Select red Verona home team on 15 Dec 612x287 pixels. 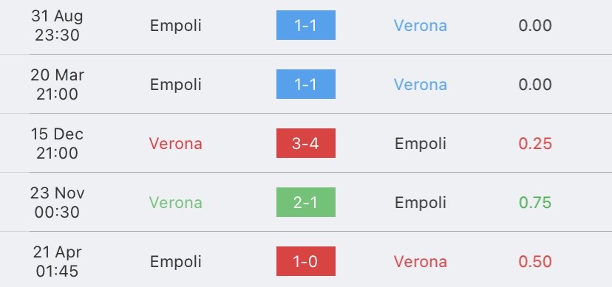[x=176, y=144]
